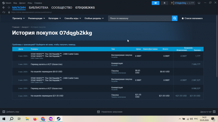The image size is (218, 122).
Task: Click the Баланс column header
Action: click(197, 50)
